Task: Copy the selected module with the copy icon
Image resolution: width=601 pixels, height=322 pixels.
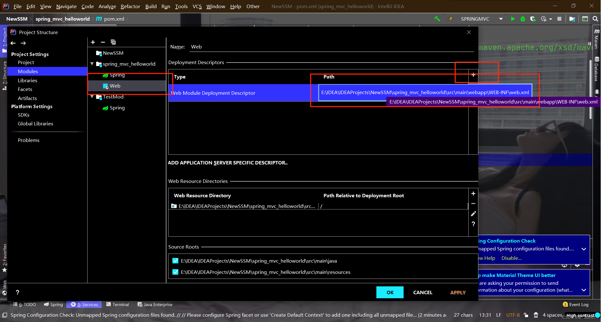Action: pos(113,42)
